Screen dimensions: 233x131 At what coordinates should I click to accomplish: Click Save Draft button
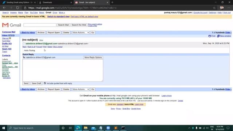point(36,83)
